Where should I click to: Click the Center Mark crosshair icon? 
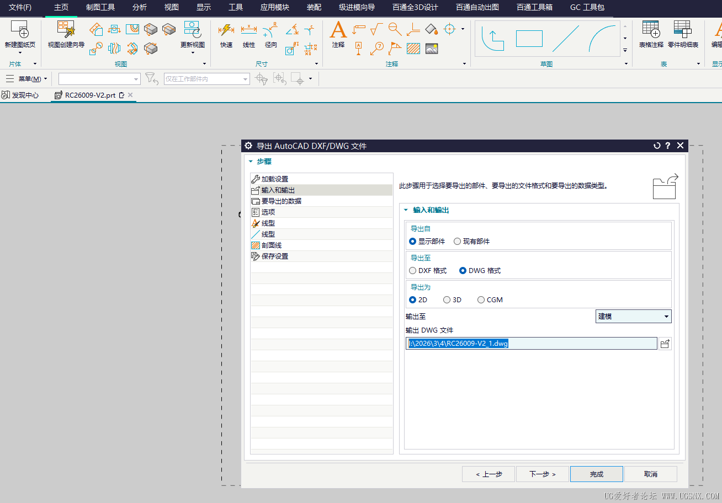(449, 29)
